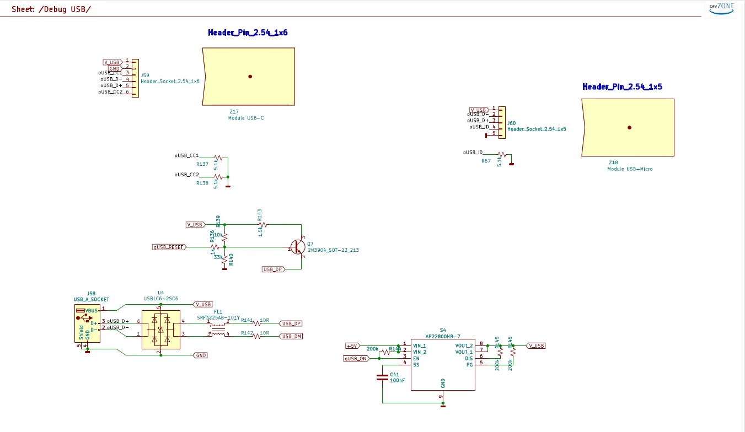Select the R141 10R resistor symbol
The image size is (745, 432).
click(256, 323)
